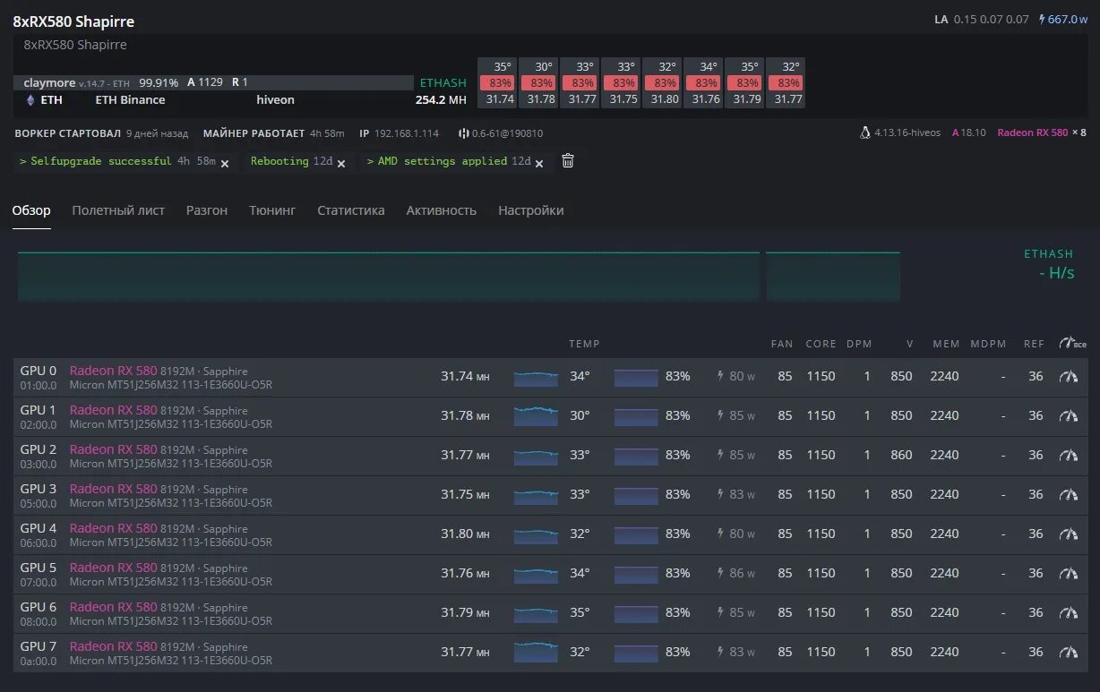Viewport: 1100px width, 692px height.
Task: Click GPU 3 fan speed bar
Action: (636, 495)
